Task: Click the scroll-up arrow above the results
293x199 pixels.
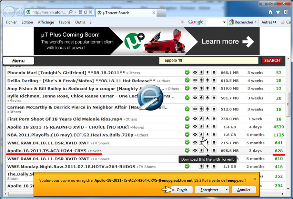Action: pos(288,59)
